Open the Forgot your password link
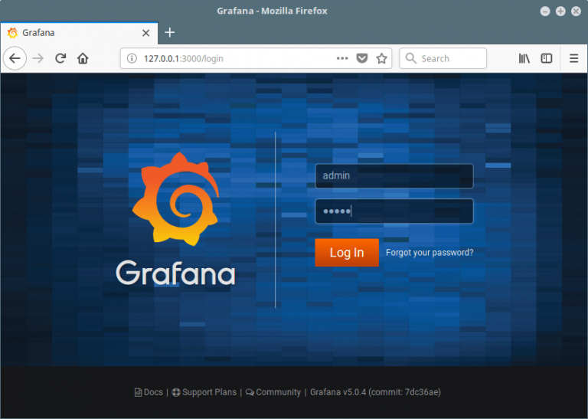Screen dimensions: 588x419 (430, 253)
